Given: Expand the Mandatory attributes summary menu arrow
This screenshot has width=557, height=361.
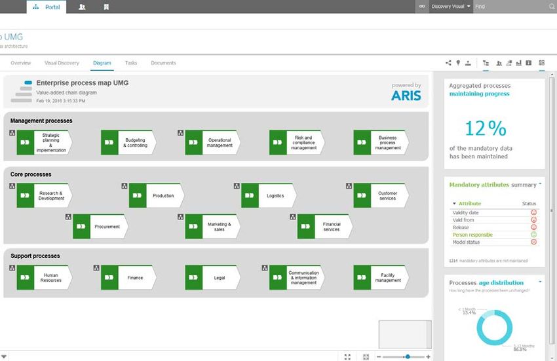Looking at the screenshot, I should pyautogui.click(x=540, y=184).
